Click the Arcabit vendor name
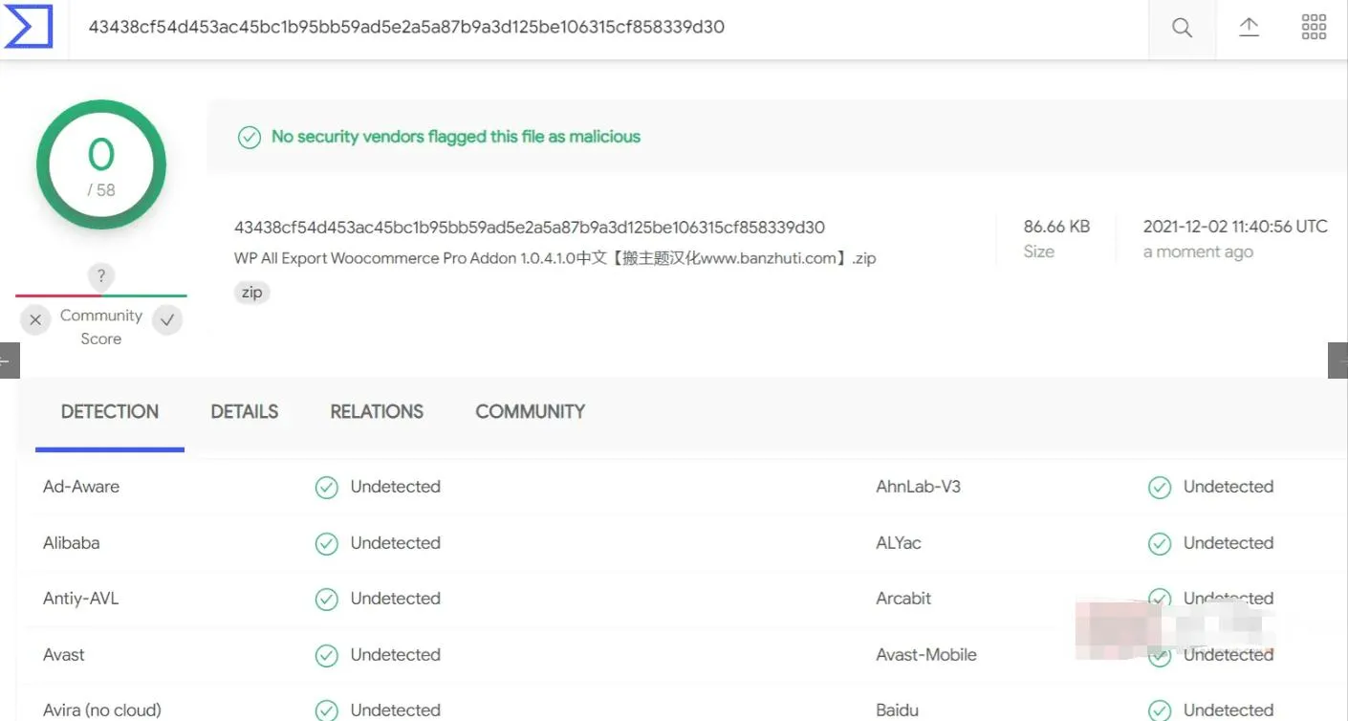The image size is (1348, 721). pyautogui.click(x=903, y=599)
